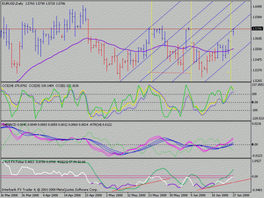264x198 pixels.
Task: Click the 9 Jun 2008 date label
Action: 198,195
